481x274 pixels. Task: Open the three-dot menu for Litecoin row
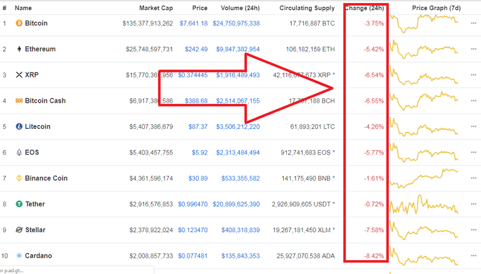click(x=473, y=126)
